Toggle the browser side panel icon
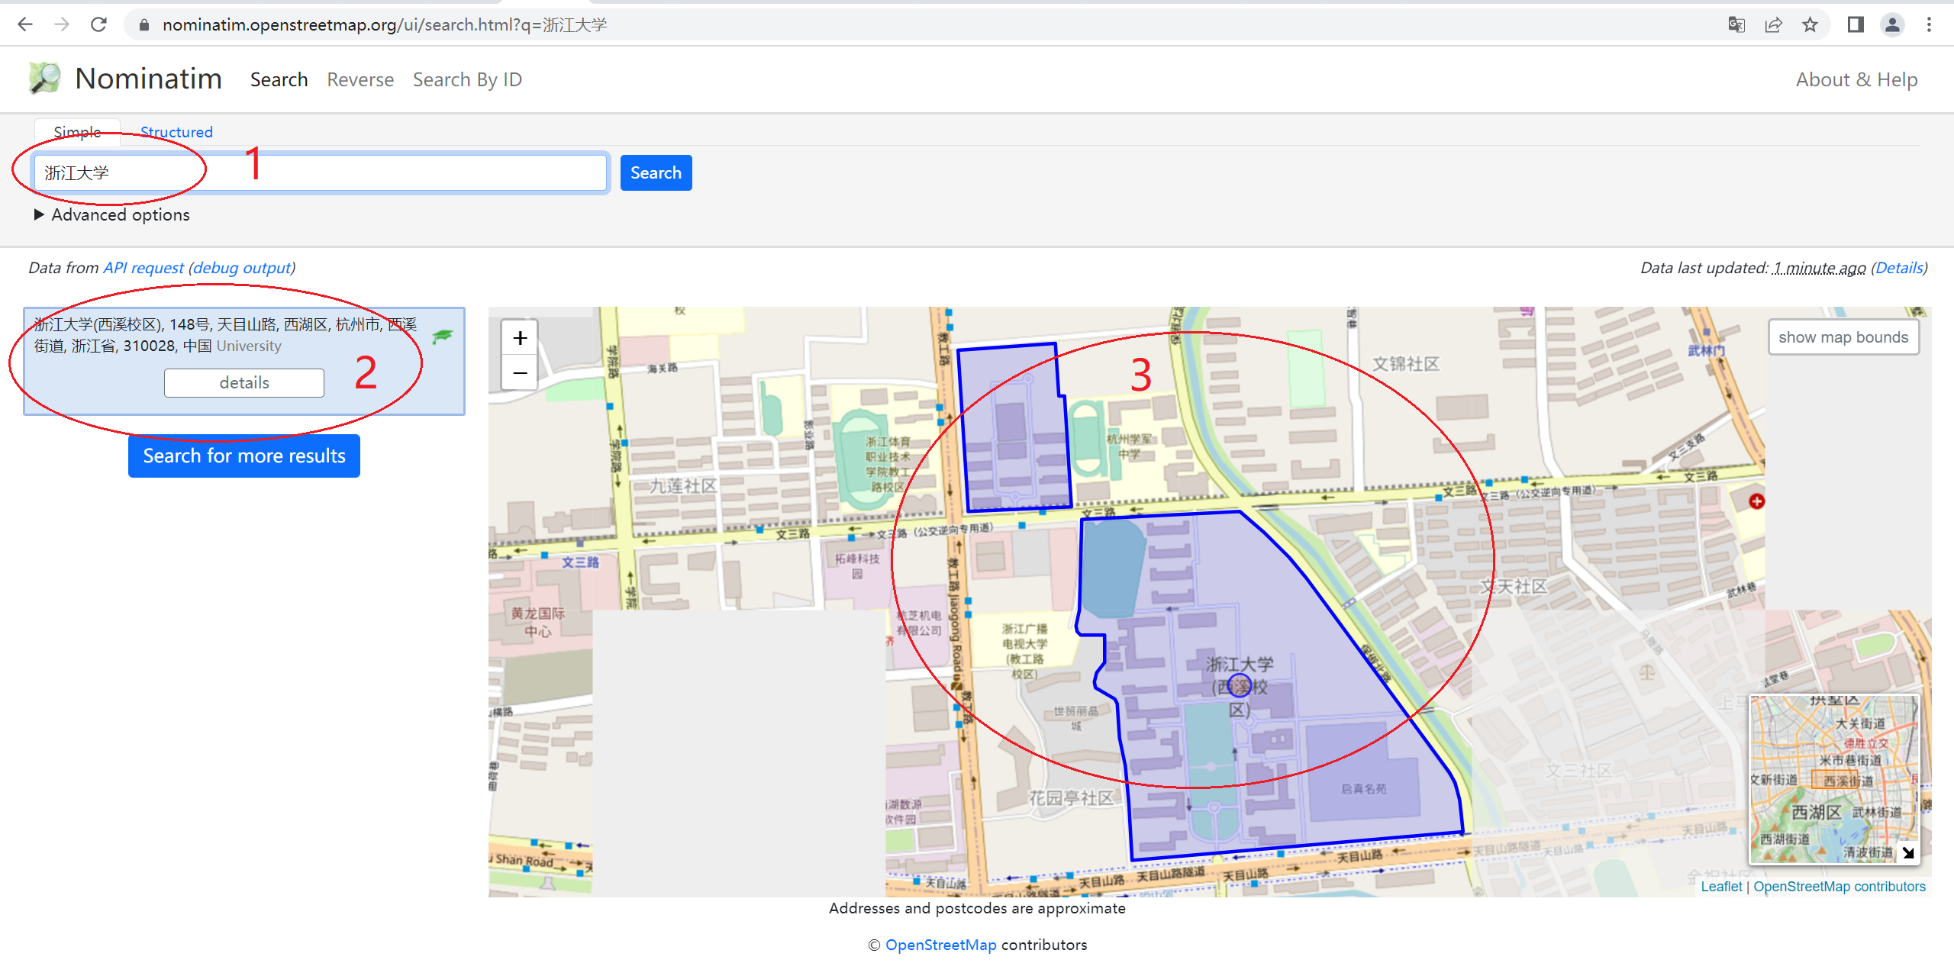1954x963 pixels. pyautogui.click(x=1856, y=25)
